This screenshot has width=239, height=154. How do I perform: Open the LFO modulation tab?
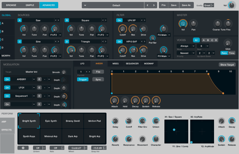pos(82,64)
